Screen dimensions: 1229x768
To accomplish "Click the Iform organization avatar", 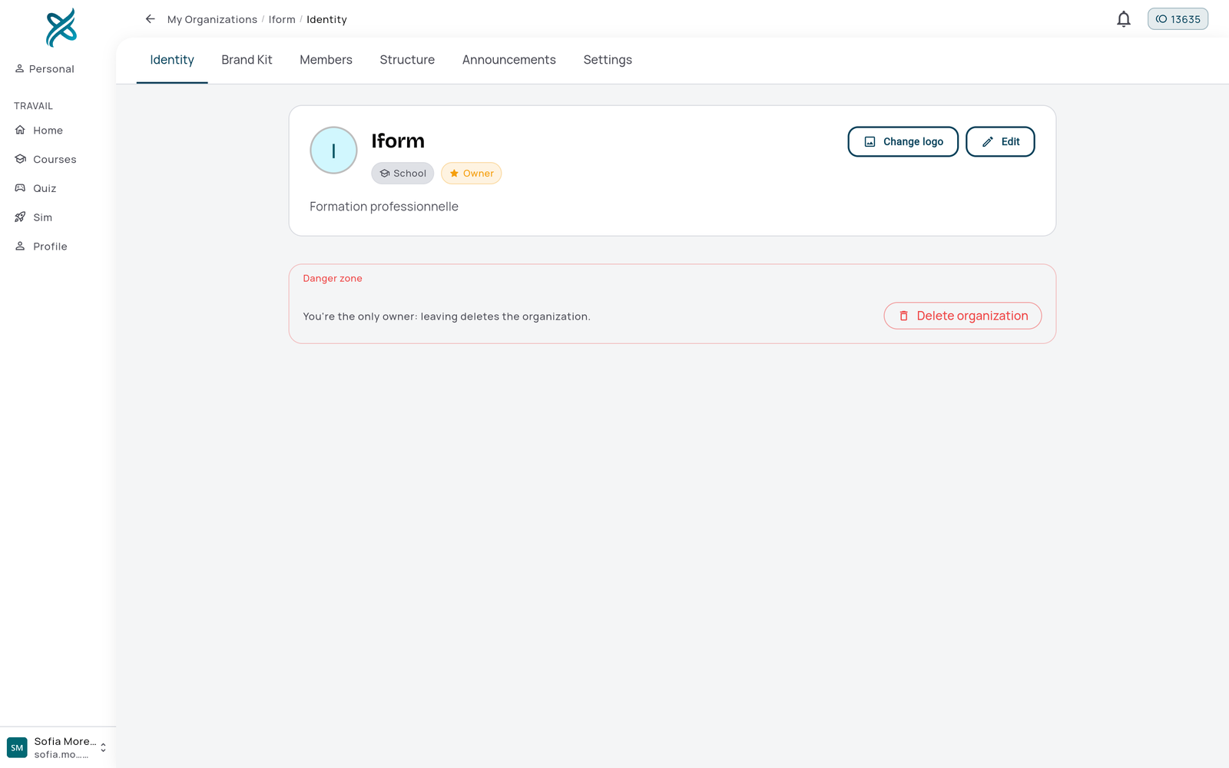I will (x=333, y=151).
